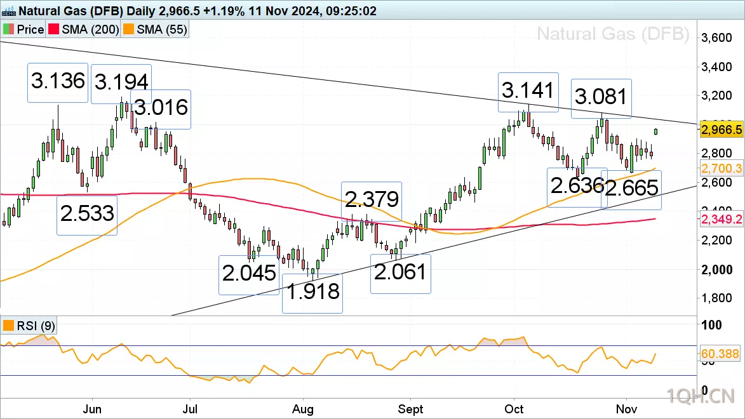The width and height of the screenshot is (745, 419).
Task: Click the green-red Price legend swatch
Action: [x=8, y=29]
